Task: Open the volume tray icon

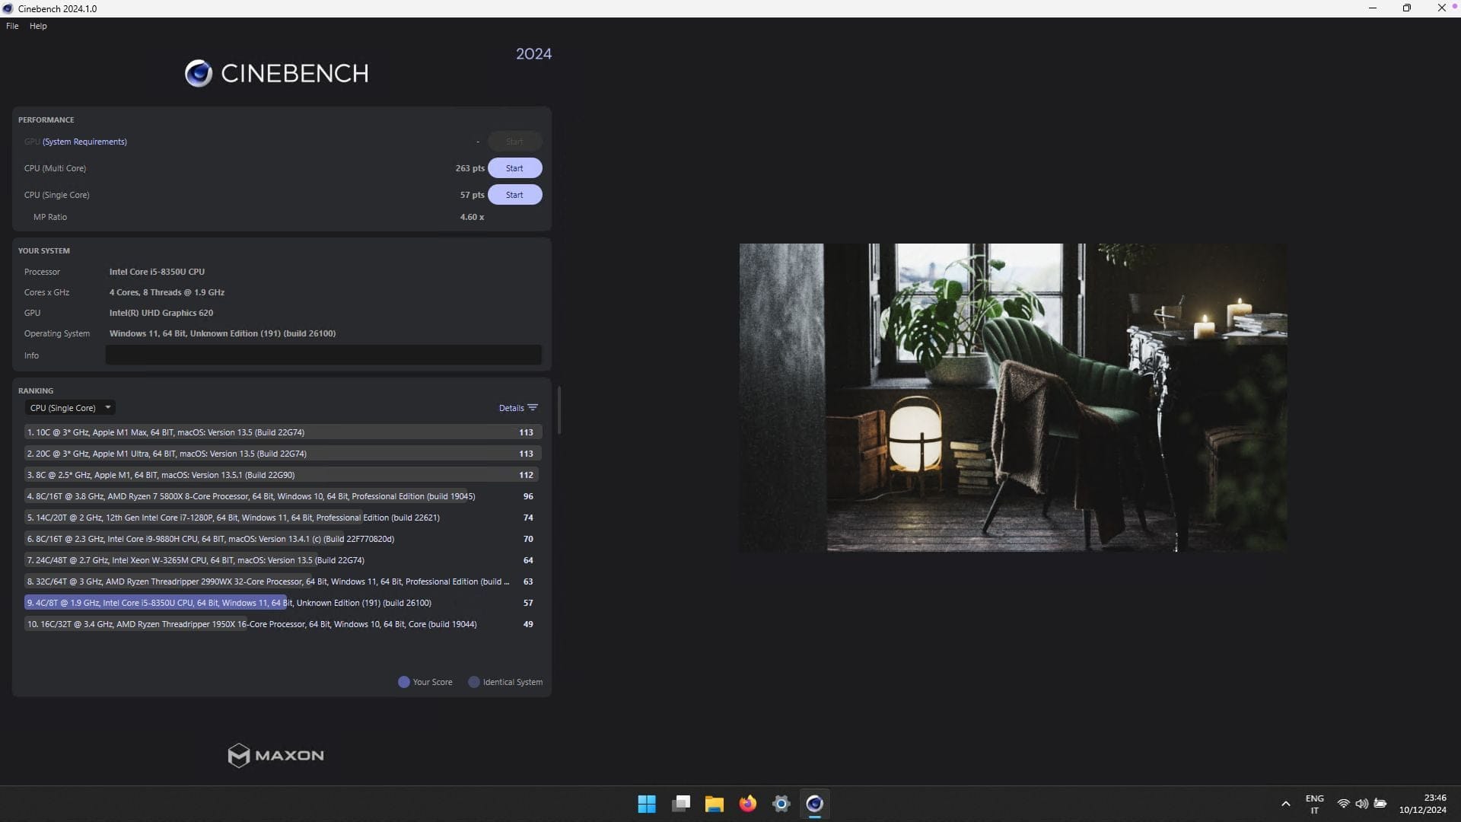Action: click(x=1362, y=804)
